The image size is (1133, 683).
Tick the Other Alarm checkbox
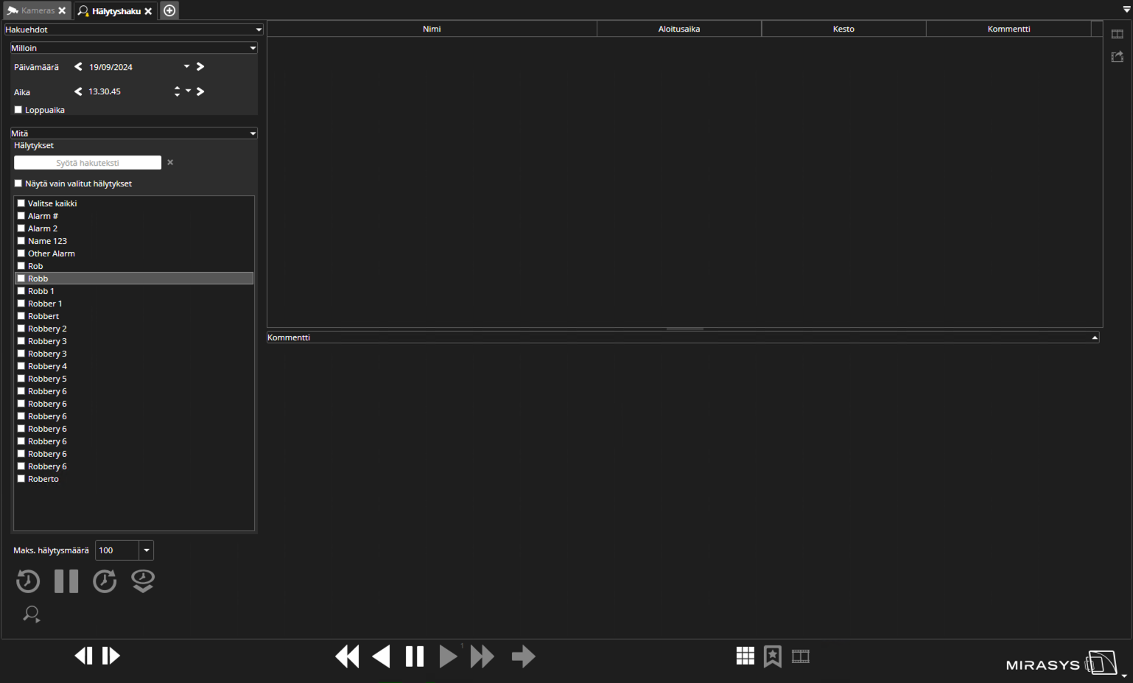tap(21, 253)
